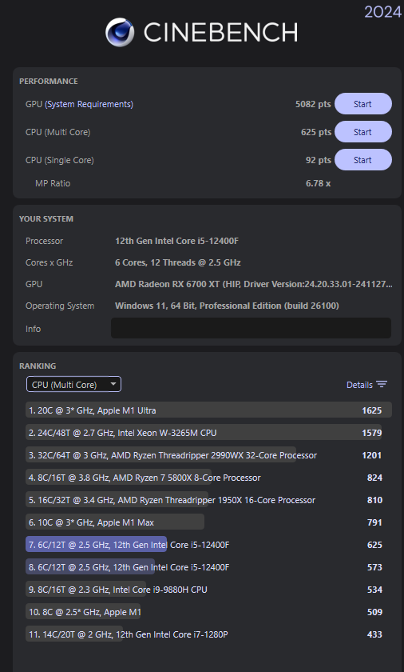This screenshot has width=404, height=672.
Task: Select the Ryzen 7 5800X ranking row
Action: [208, 478]
